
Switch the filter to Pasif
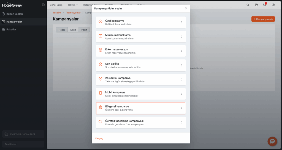(x=84, y=30)
